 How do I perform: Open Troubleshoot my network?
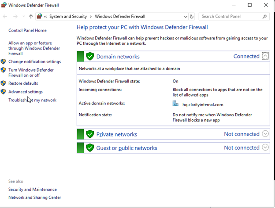tap(33, 100)
